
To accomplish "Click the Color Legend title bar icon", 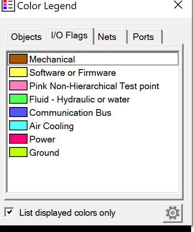I will pos(8,5).
